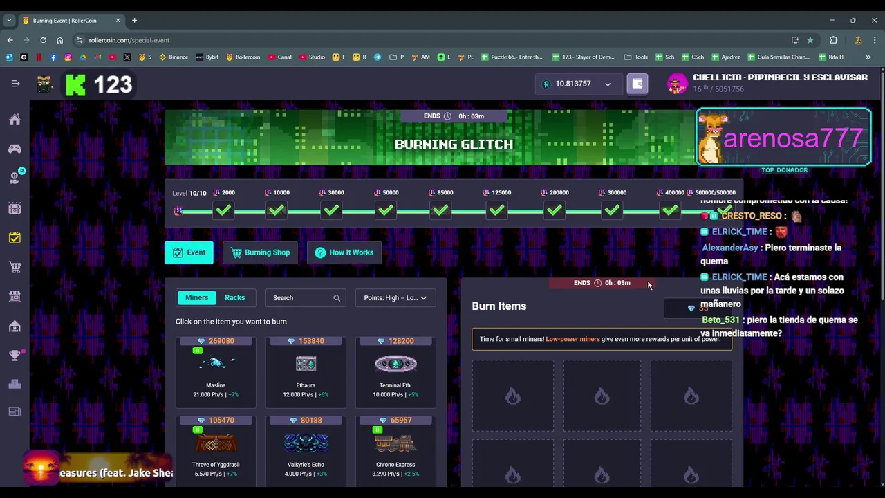Open the browser tab search dropdown
The width and height of the screenshot is (885, 498).
pos(9,21)
